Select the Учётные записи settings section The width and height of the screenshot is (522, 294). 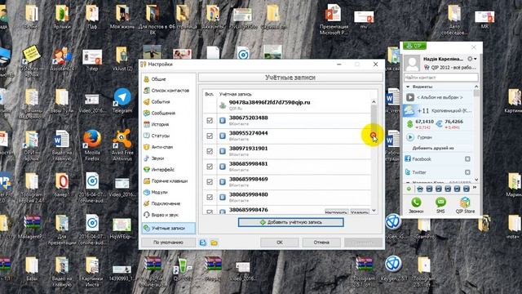(x=169, y=229)
